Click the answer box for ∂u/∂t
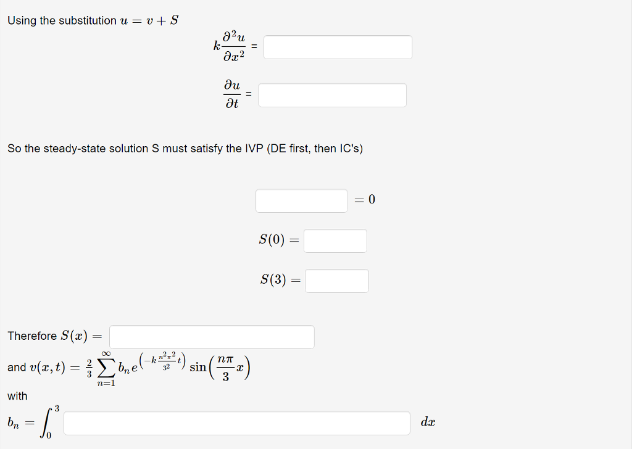 [x=332, y=94]
